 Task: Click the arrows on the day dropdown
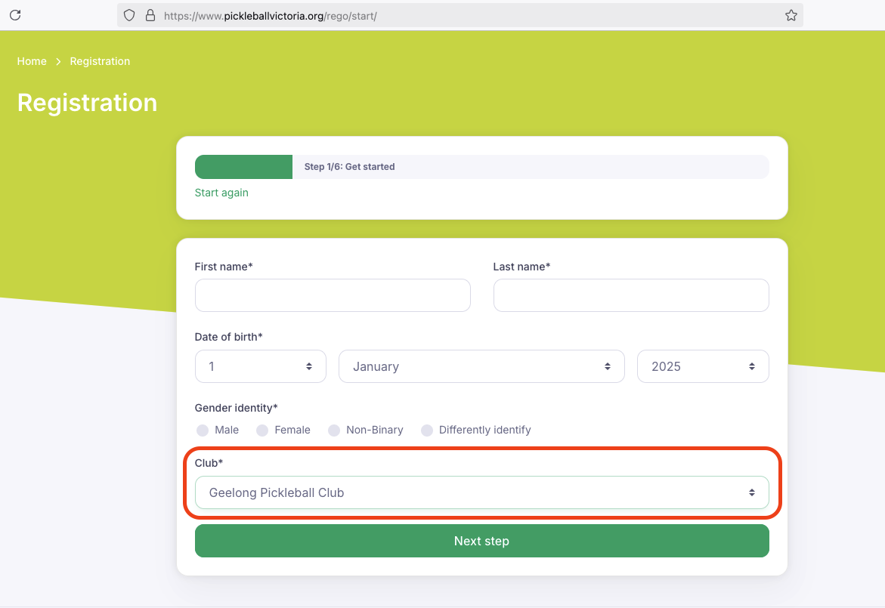[x=309, y=366]
